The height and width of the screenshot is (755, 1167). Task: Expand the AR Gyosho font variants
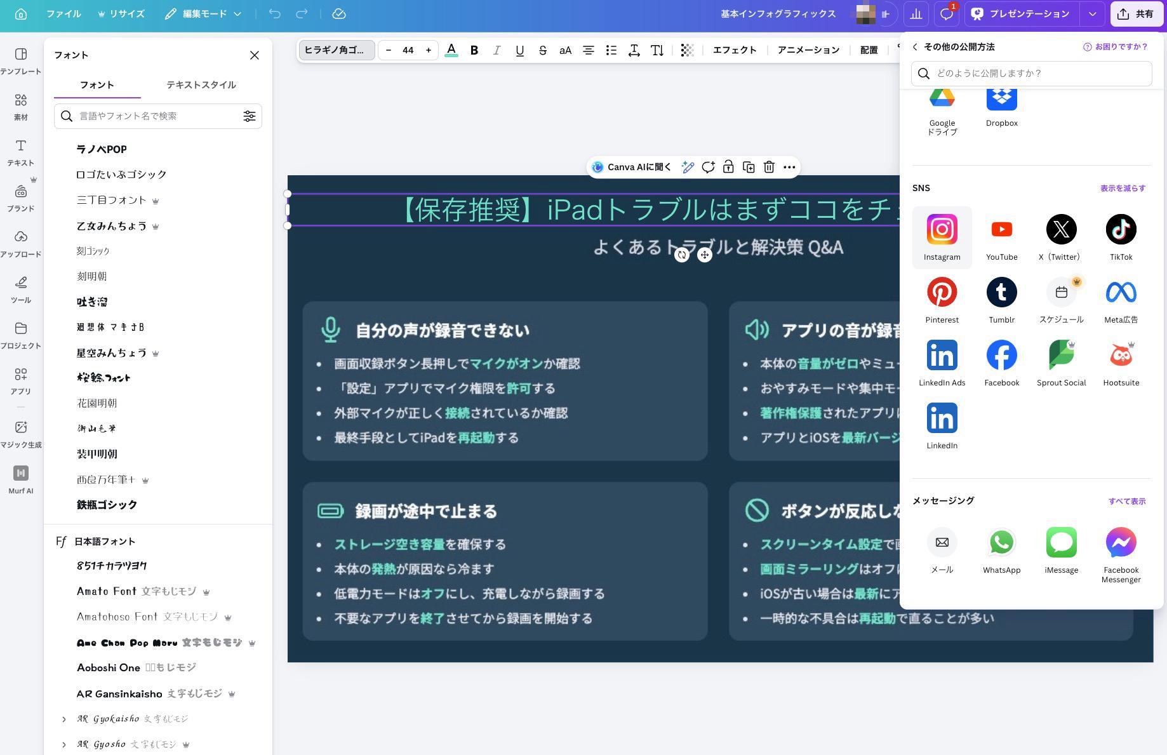63,744
